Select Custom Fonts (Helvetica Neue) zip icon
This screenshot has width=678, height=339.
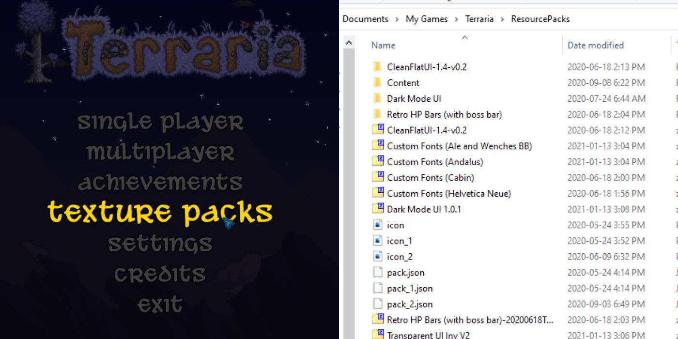click(378, 193)
